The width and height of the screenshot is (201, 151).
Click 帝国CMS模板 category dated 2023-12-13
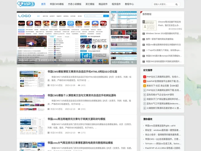pos(56,133)
